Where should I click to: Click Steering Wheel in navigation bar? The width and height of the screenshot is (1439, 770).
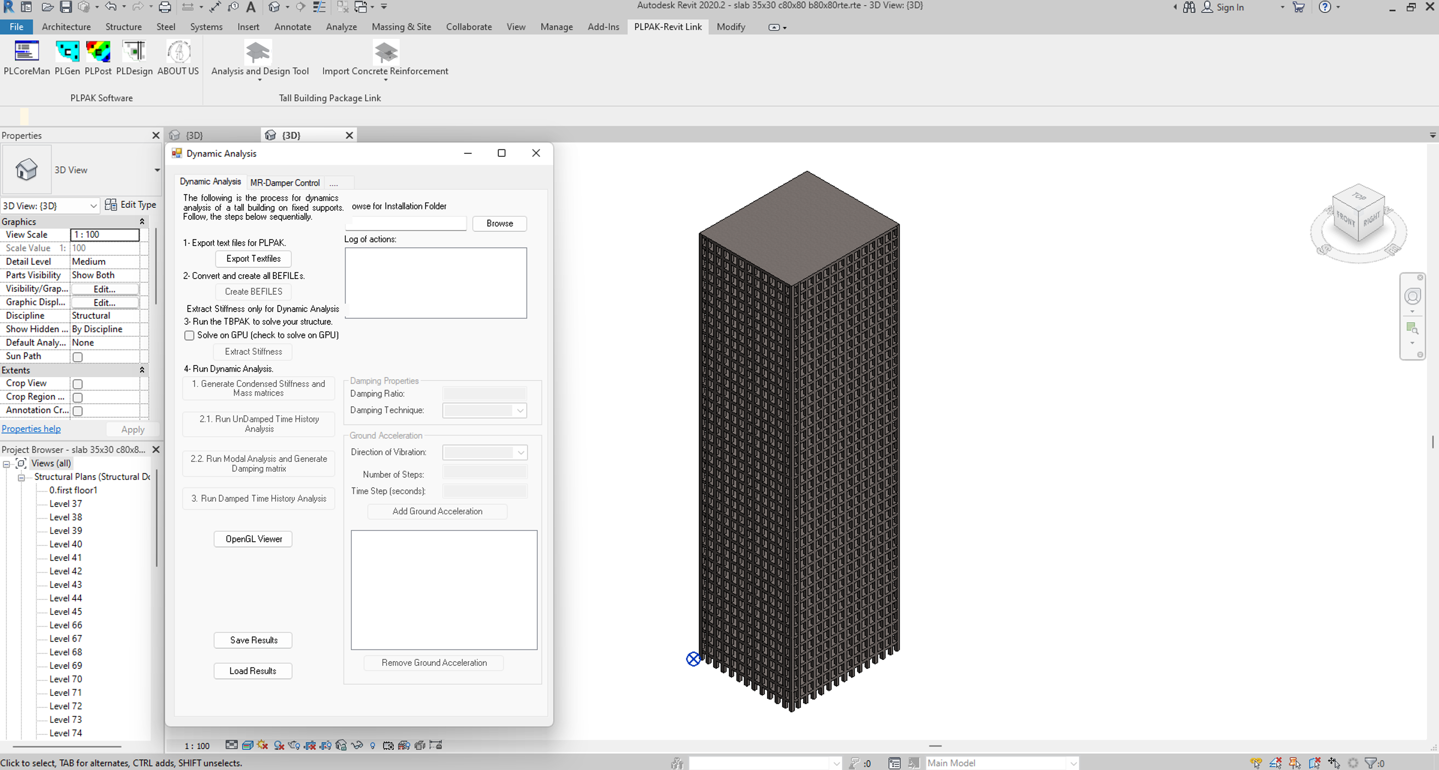tap(1412, 296)
